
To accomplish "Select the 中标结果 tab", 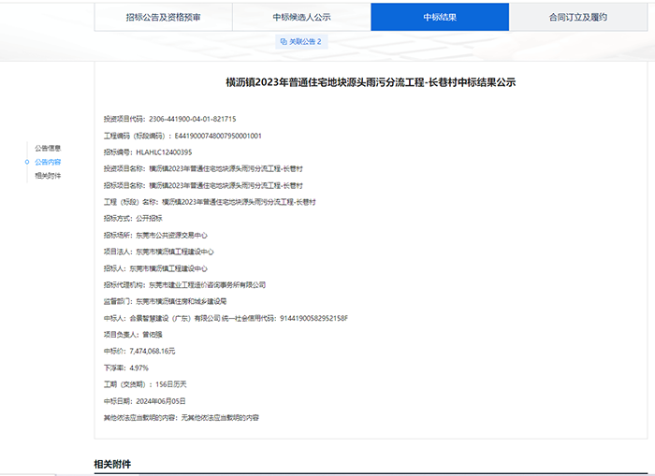I will coord(440,17).
